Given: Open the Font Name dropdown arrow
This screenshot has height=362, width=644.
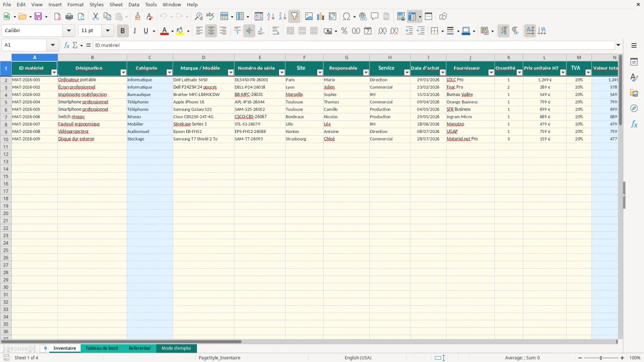Looking at the screenshot, I should point(69,31).
